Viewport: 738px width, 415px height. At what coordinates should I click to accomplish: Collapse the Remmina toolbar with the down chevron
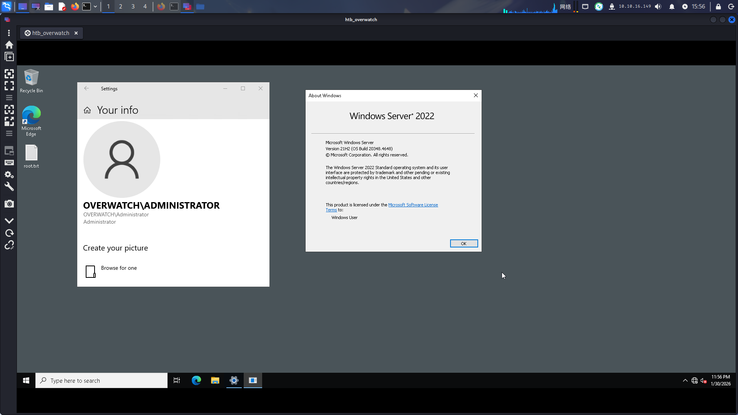click(x=9, y=221)
